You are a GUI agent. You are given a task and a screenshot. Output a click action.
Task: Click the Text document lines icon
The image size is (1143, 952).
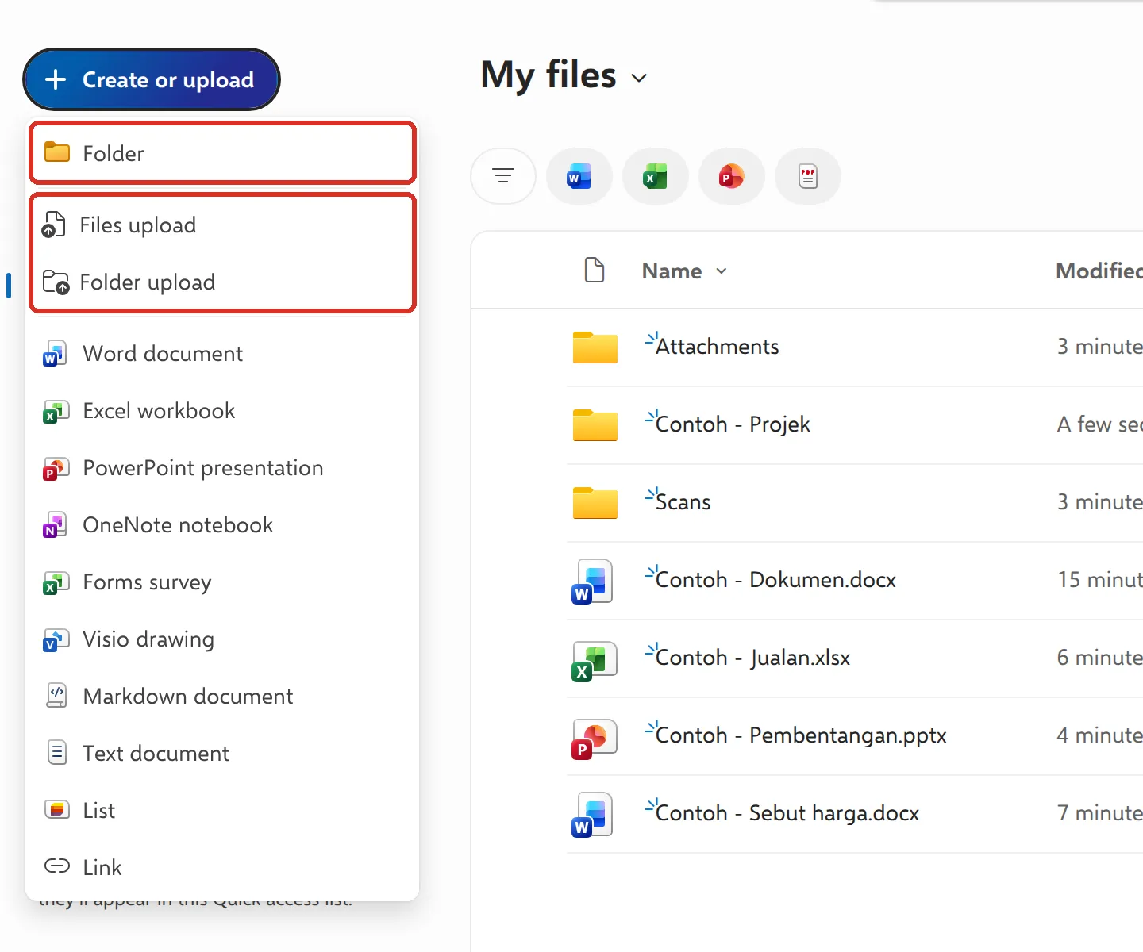coord(57,752)
